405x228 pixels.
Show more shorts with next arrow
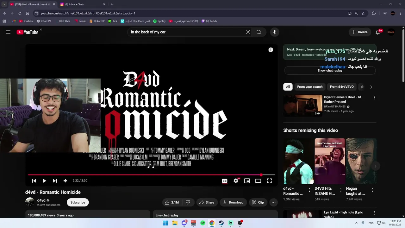point(376,166)
